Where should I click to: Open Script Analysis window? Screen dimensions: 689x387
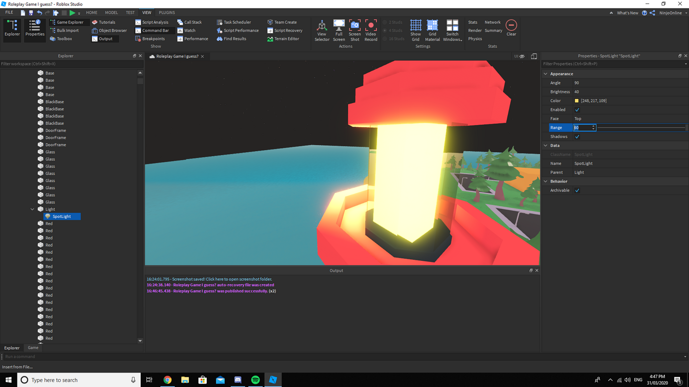pos(152,22)
